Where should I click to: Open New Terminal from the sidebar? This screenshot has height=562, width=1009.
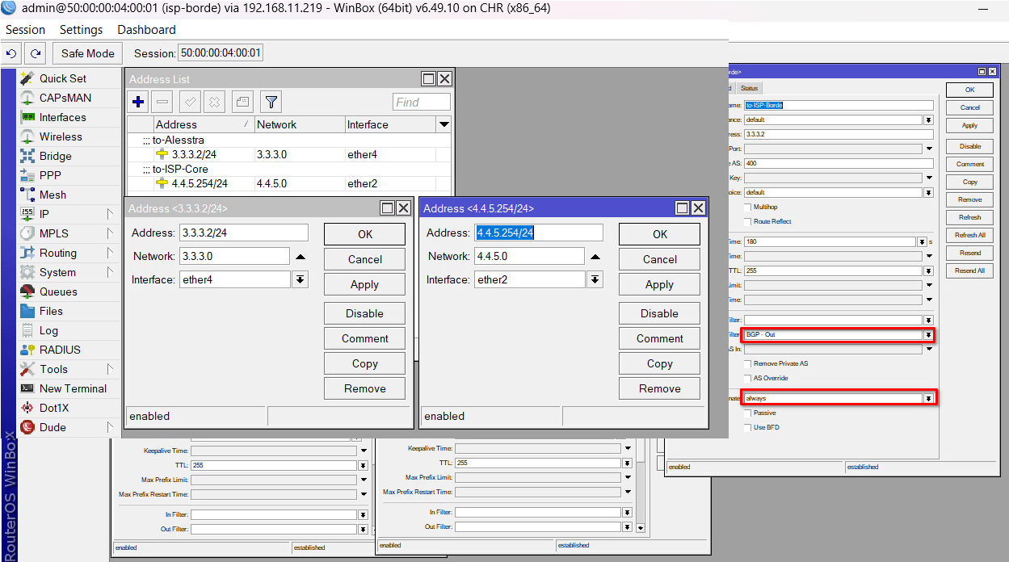73,388
